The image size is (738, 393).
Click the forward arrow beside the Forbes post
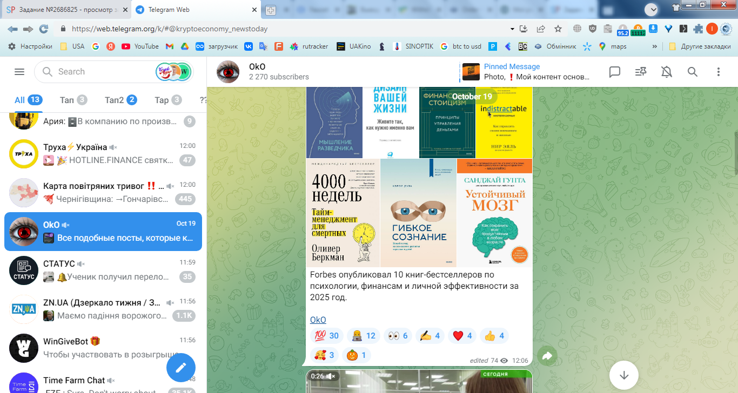547,356
